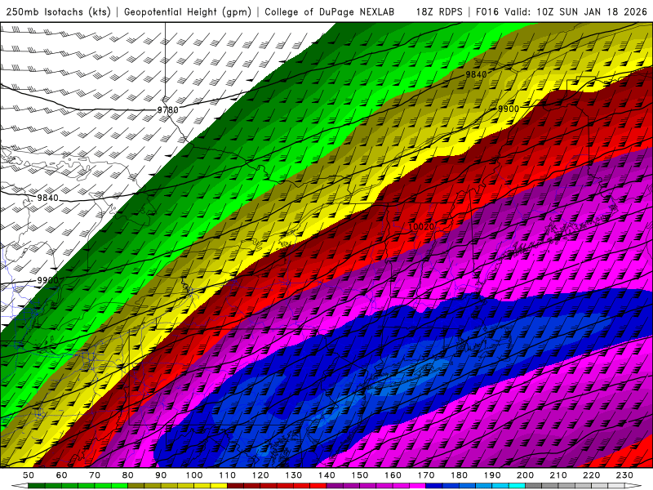Click the 120 value on the color scale

[260, 475]
